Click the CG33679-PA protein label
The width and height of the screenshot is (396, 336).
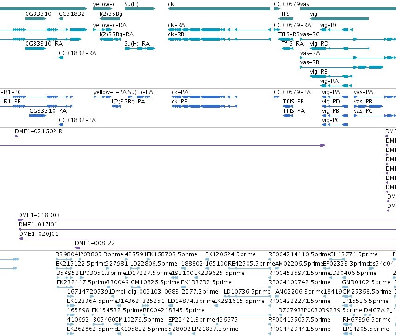click(x=292, y=92)
